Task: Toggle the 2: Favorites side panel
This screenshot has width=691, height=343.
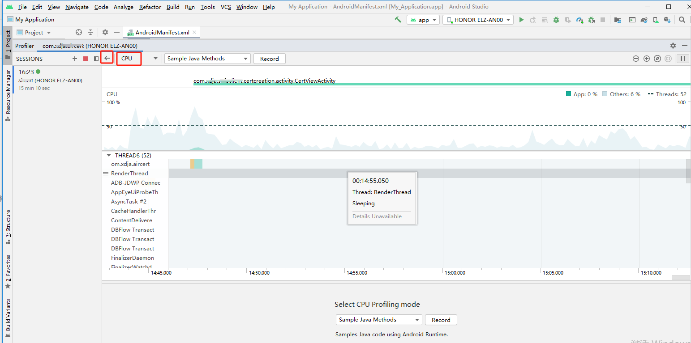Action: coord(8,271)
